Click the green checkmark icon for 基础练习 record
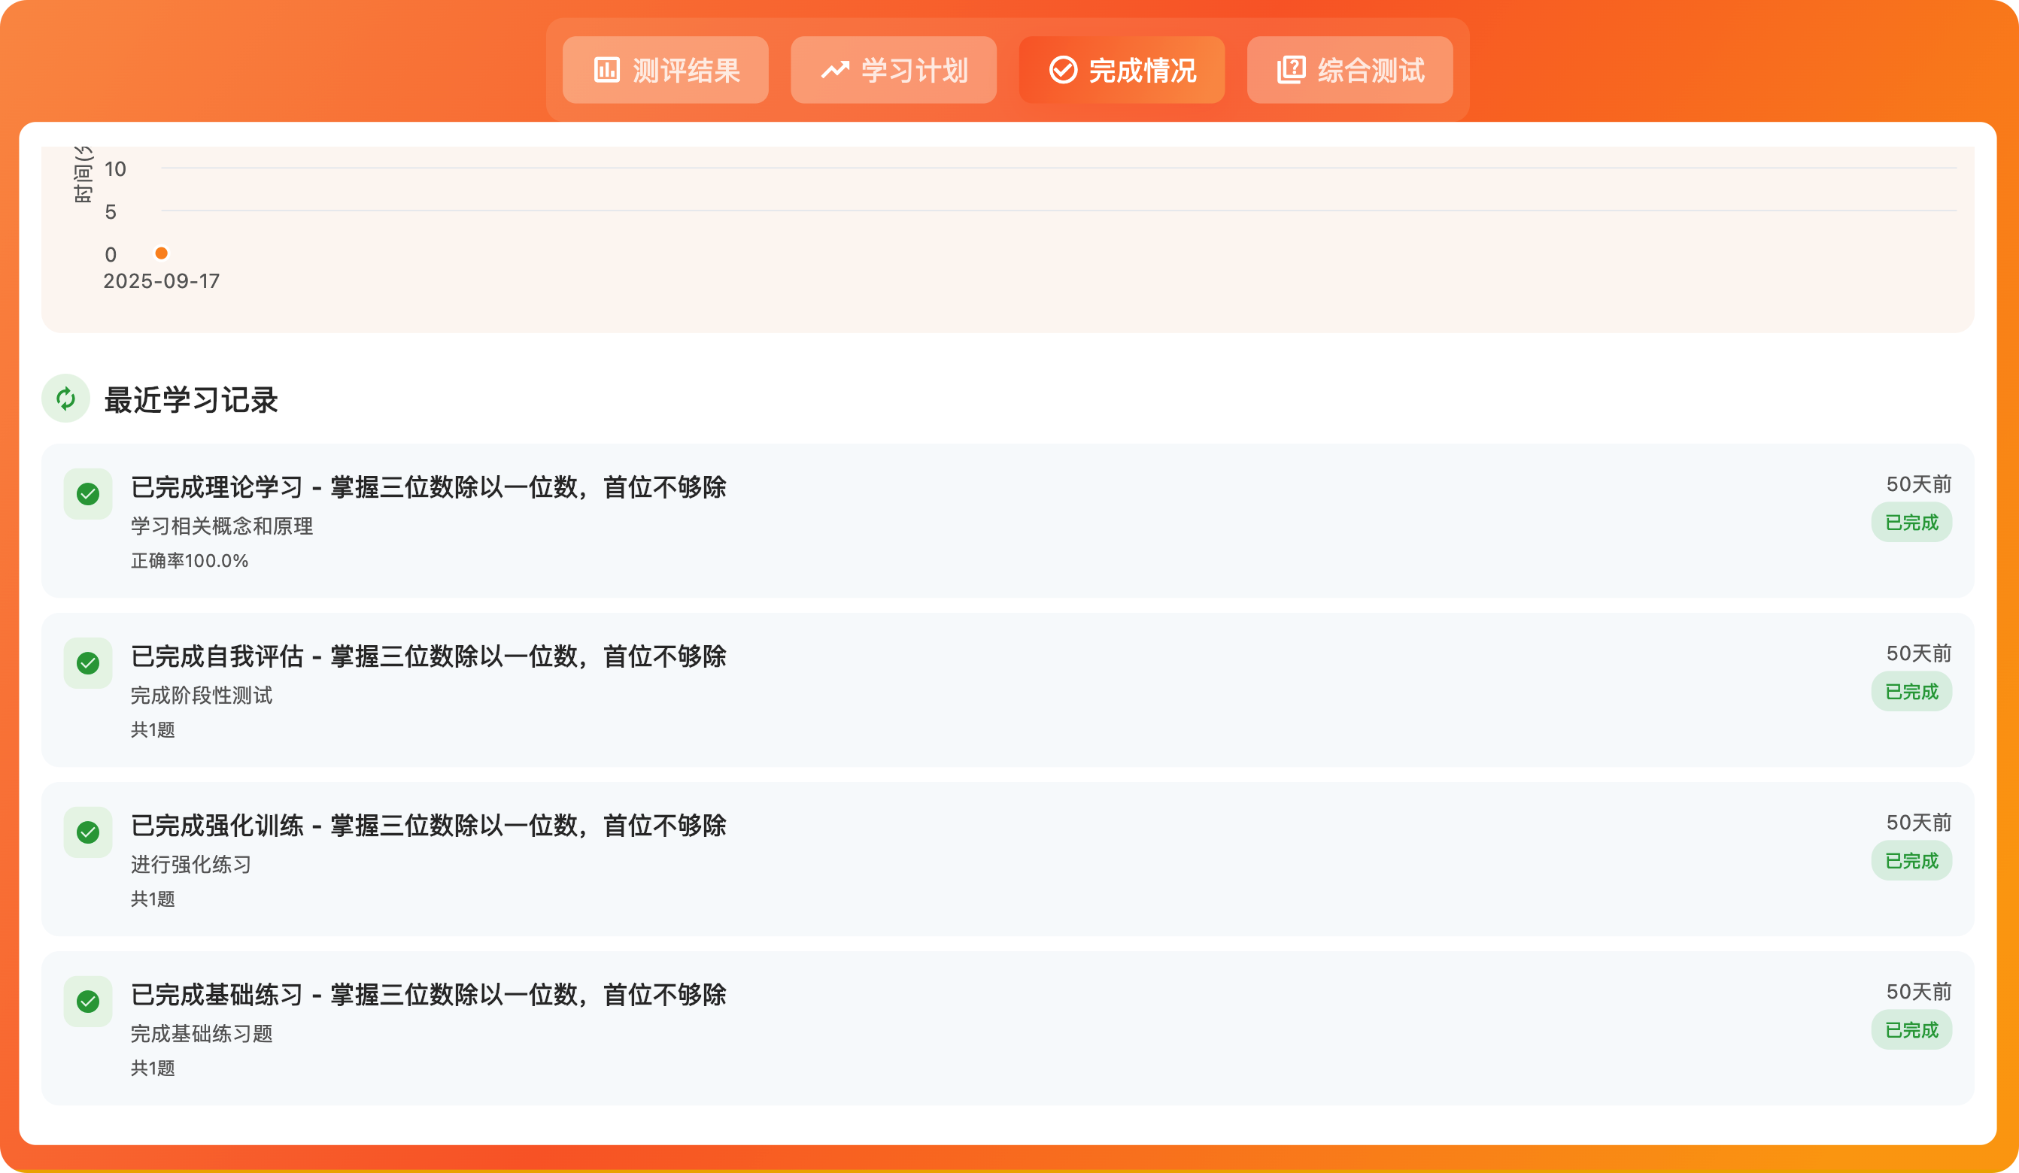2019x1173 pixels. (88, 1002)
